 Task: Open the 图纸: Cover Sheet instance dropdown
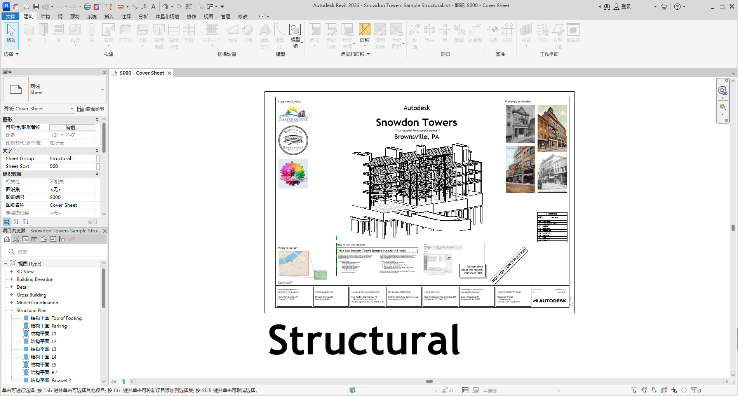pyautogui.click(x=72, y=109)
